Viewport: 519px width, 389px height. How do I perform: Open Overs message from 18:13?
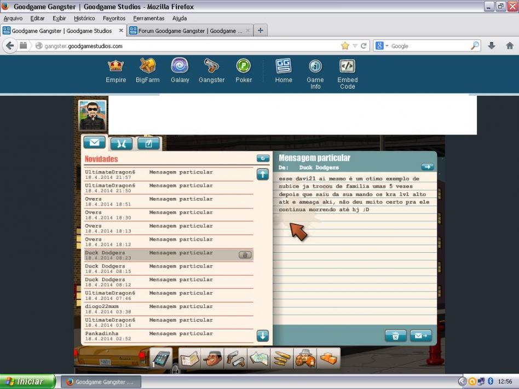[169, 228]
